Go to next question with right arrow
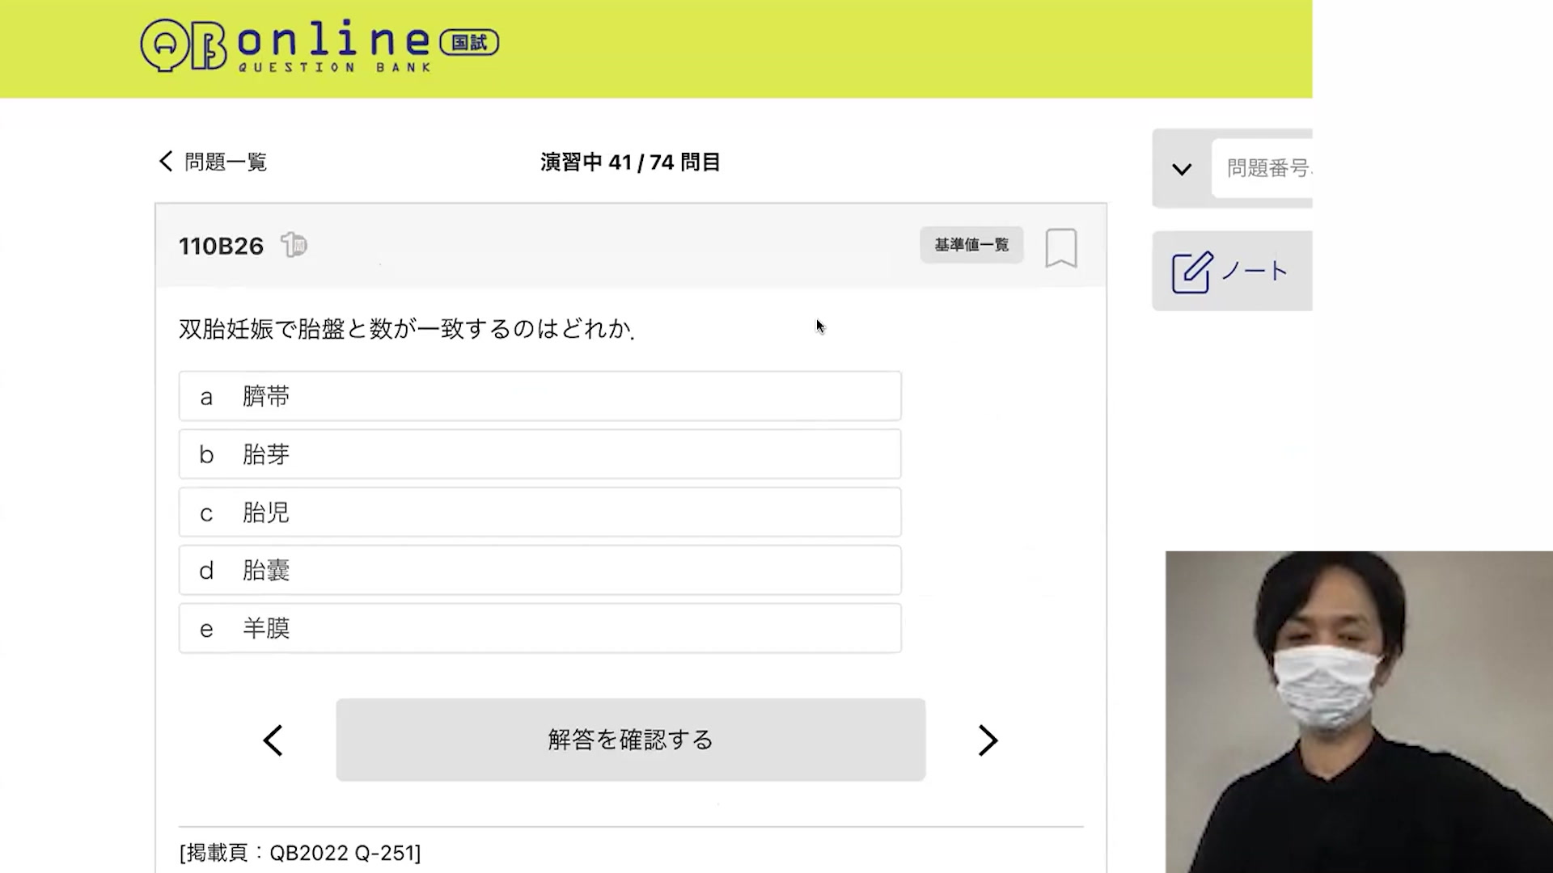This screenshot has width=1553, height=873. (x=988, y=740)
